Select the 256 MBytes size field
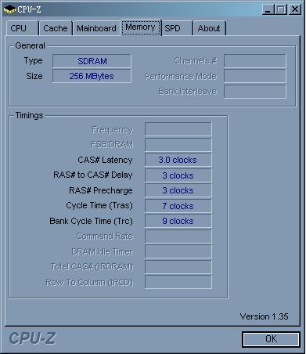The height and width of the screenshot is (354, 306). click(92, 76)
